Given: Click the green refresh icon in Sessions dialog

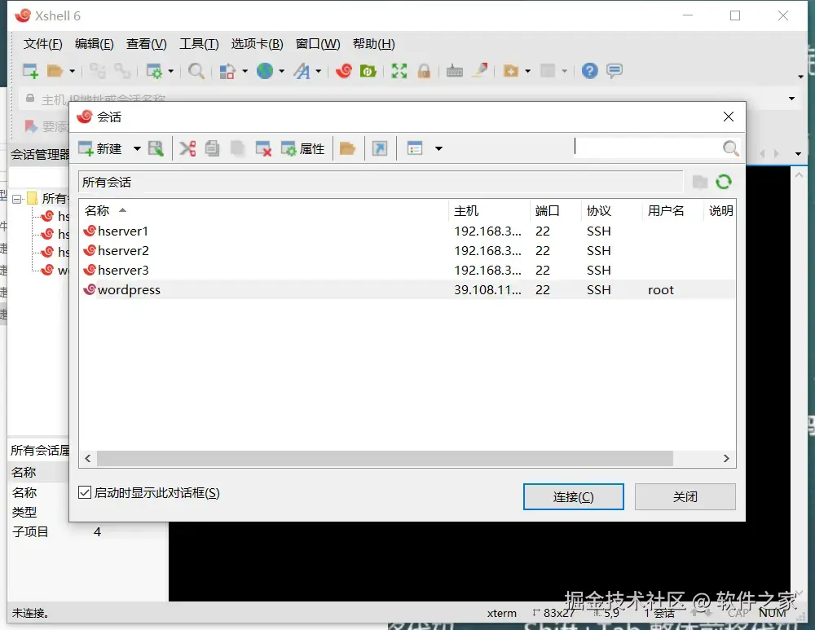Looking at the screenshot, I should [x=724, y=182].
